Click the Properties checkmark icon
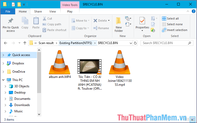The height and width of the screenshot is (123, 197). (x=142, y=21)
